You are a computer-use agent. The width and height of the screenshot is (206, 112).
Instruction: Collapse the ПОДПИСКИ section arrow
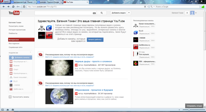tap(30, 52)
